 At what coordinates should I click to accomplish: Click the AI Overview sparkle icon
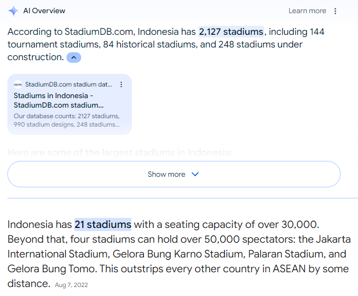13,11
